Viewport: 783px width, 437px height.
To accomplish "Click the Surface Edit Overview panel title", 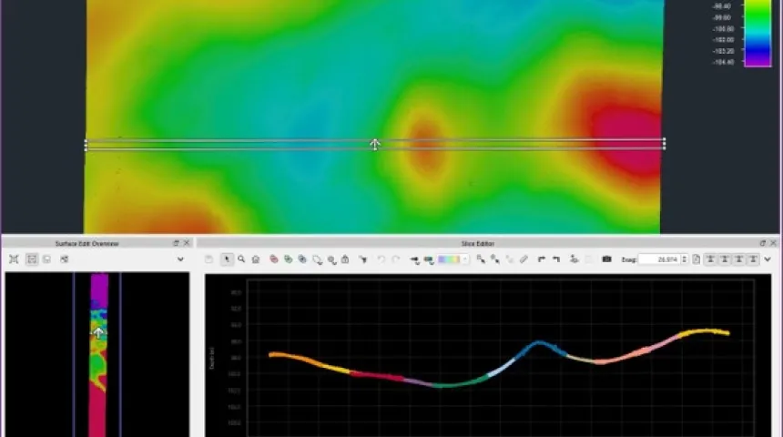I will click(86, 244).
